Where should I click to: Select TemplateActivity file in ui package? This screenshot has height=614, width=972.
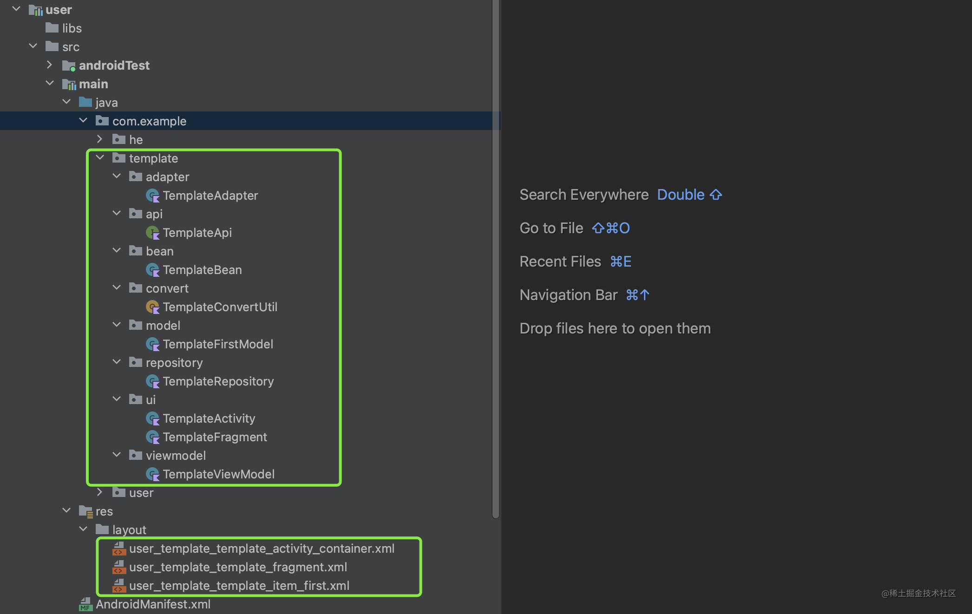(x=209, y=418)
